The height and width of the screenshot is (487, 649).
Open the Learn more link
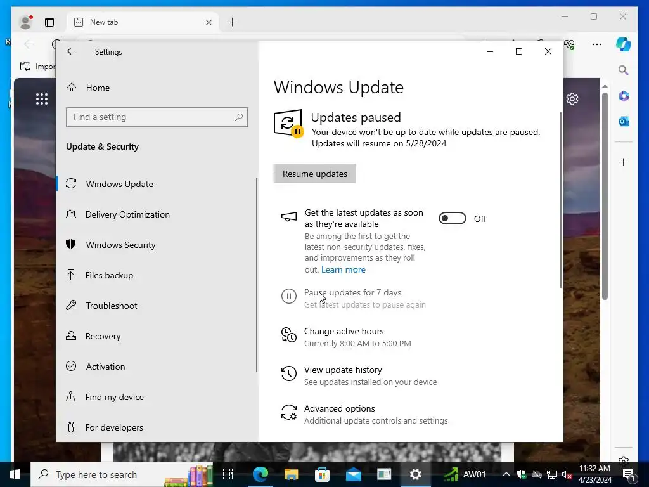[343, 269]
